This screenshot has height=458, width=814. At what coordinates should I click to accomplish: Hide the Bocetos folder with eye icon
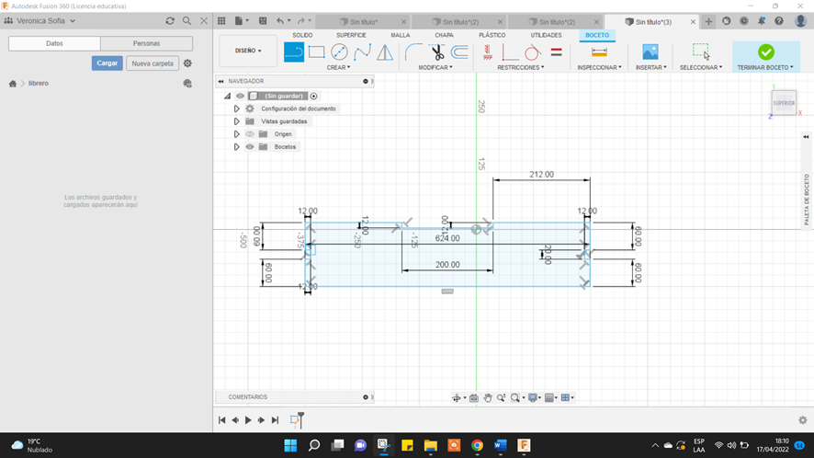[x=250, y=147]
